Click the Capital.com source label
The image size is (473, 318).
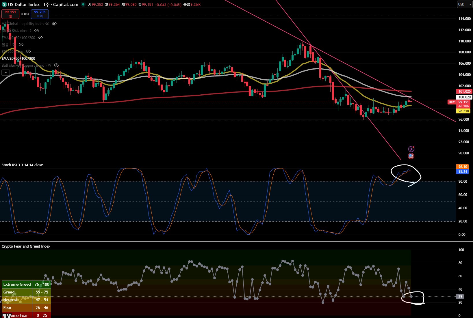66,4
